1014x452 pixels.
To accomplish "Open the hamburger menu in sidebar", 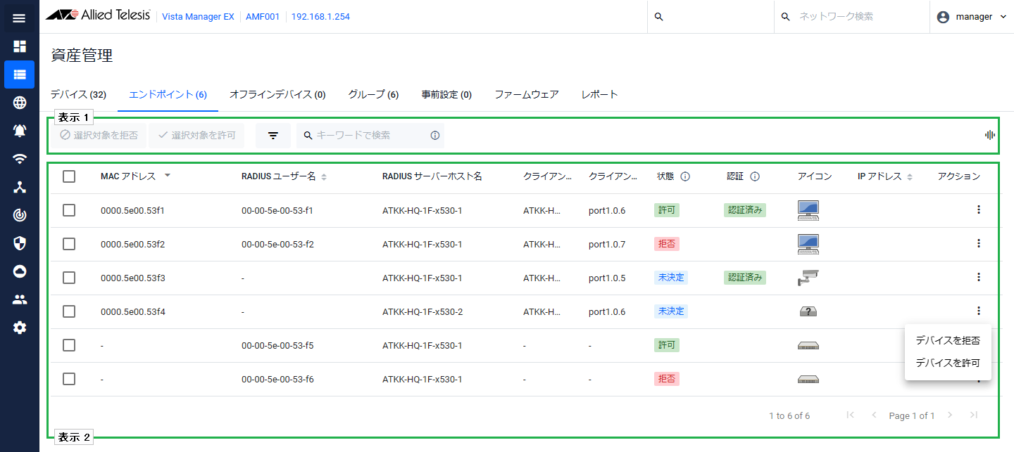I will [x=19, y=18].
